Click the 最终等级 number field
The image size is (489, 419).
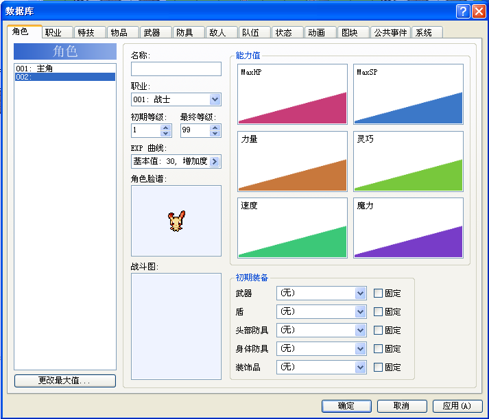pos(195,130)
